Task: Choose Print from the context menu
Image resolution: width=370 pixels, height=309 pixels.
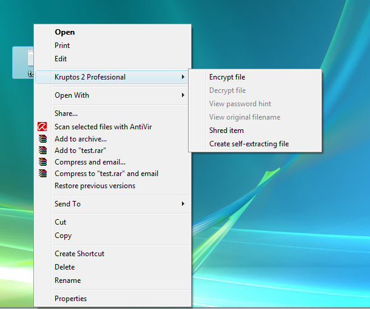Action: coord(112,46)
